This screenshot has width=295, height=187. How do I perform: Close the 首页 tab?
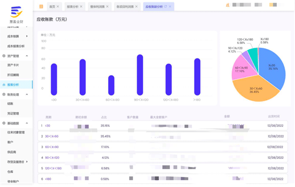pos(58,6)
